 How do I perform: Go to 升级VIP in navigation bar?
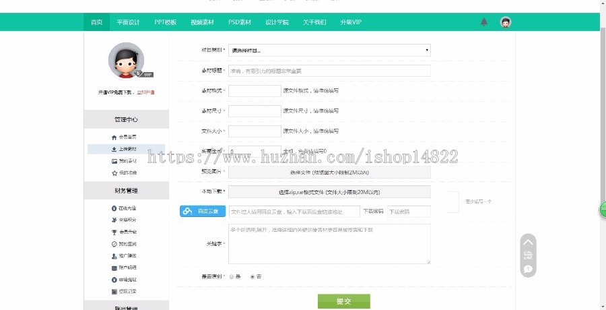(351, 22)
